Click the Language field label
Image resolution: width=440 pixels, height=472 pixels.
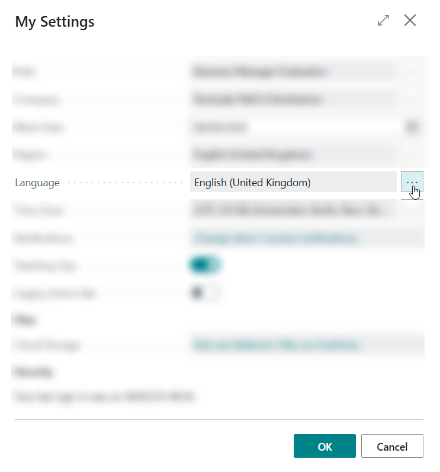pyautogui.click(x=37, y=183)
